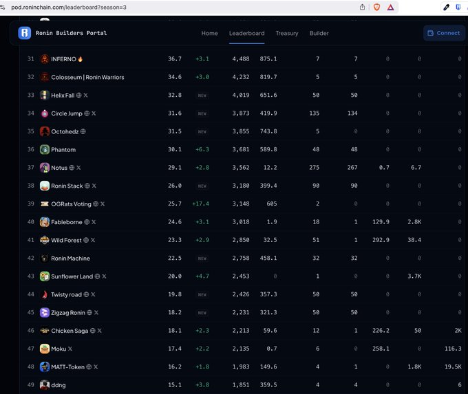Select the Octohedz project name
Image resolution: width=468 pixels, height=394 pixels.
pos(65,131)
